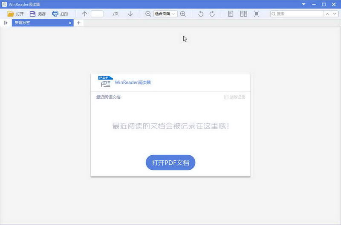Add a new tab with plus button
The image size is (341, 225).
[x=78, y=23]
